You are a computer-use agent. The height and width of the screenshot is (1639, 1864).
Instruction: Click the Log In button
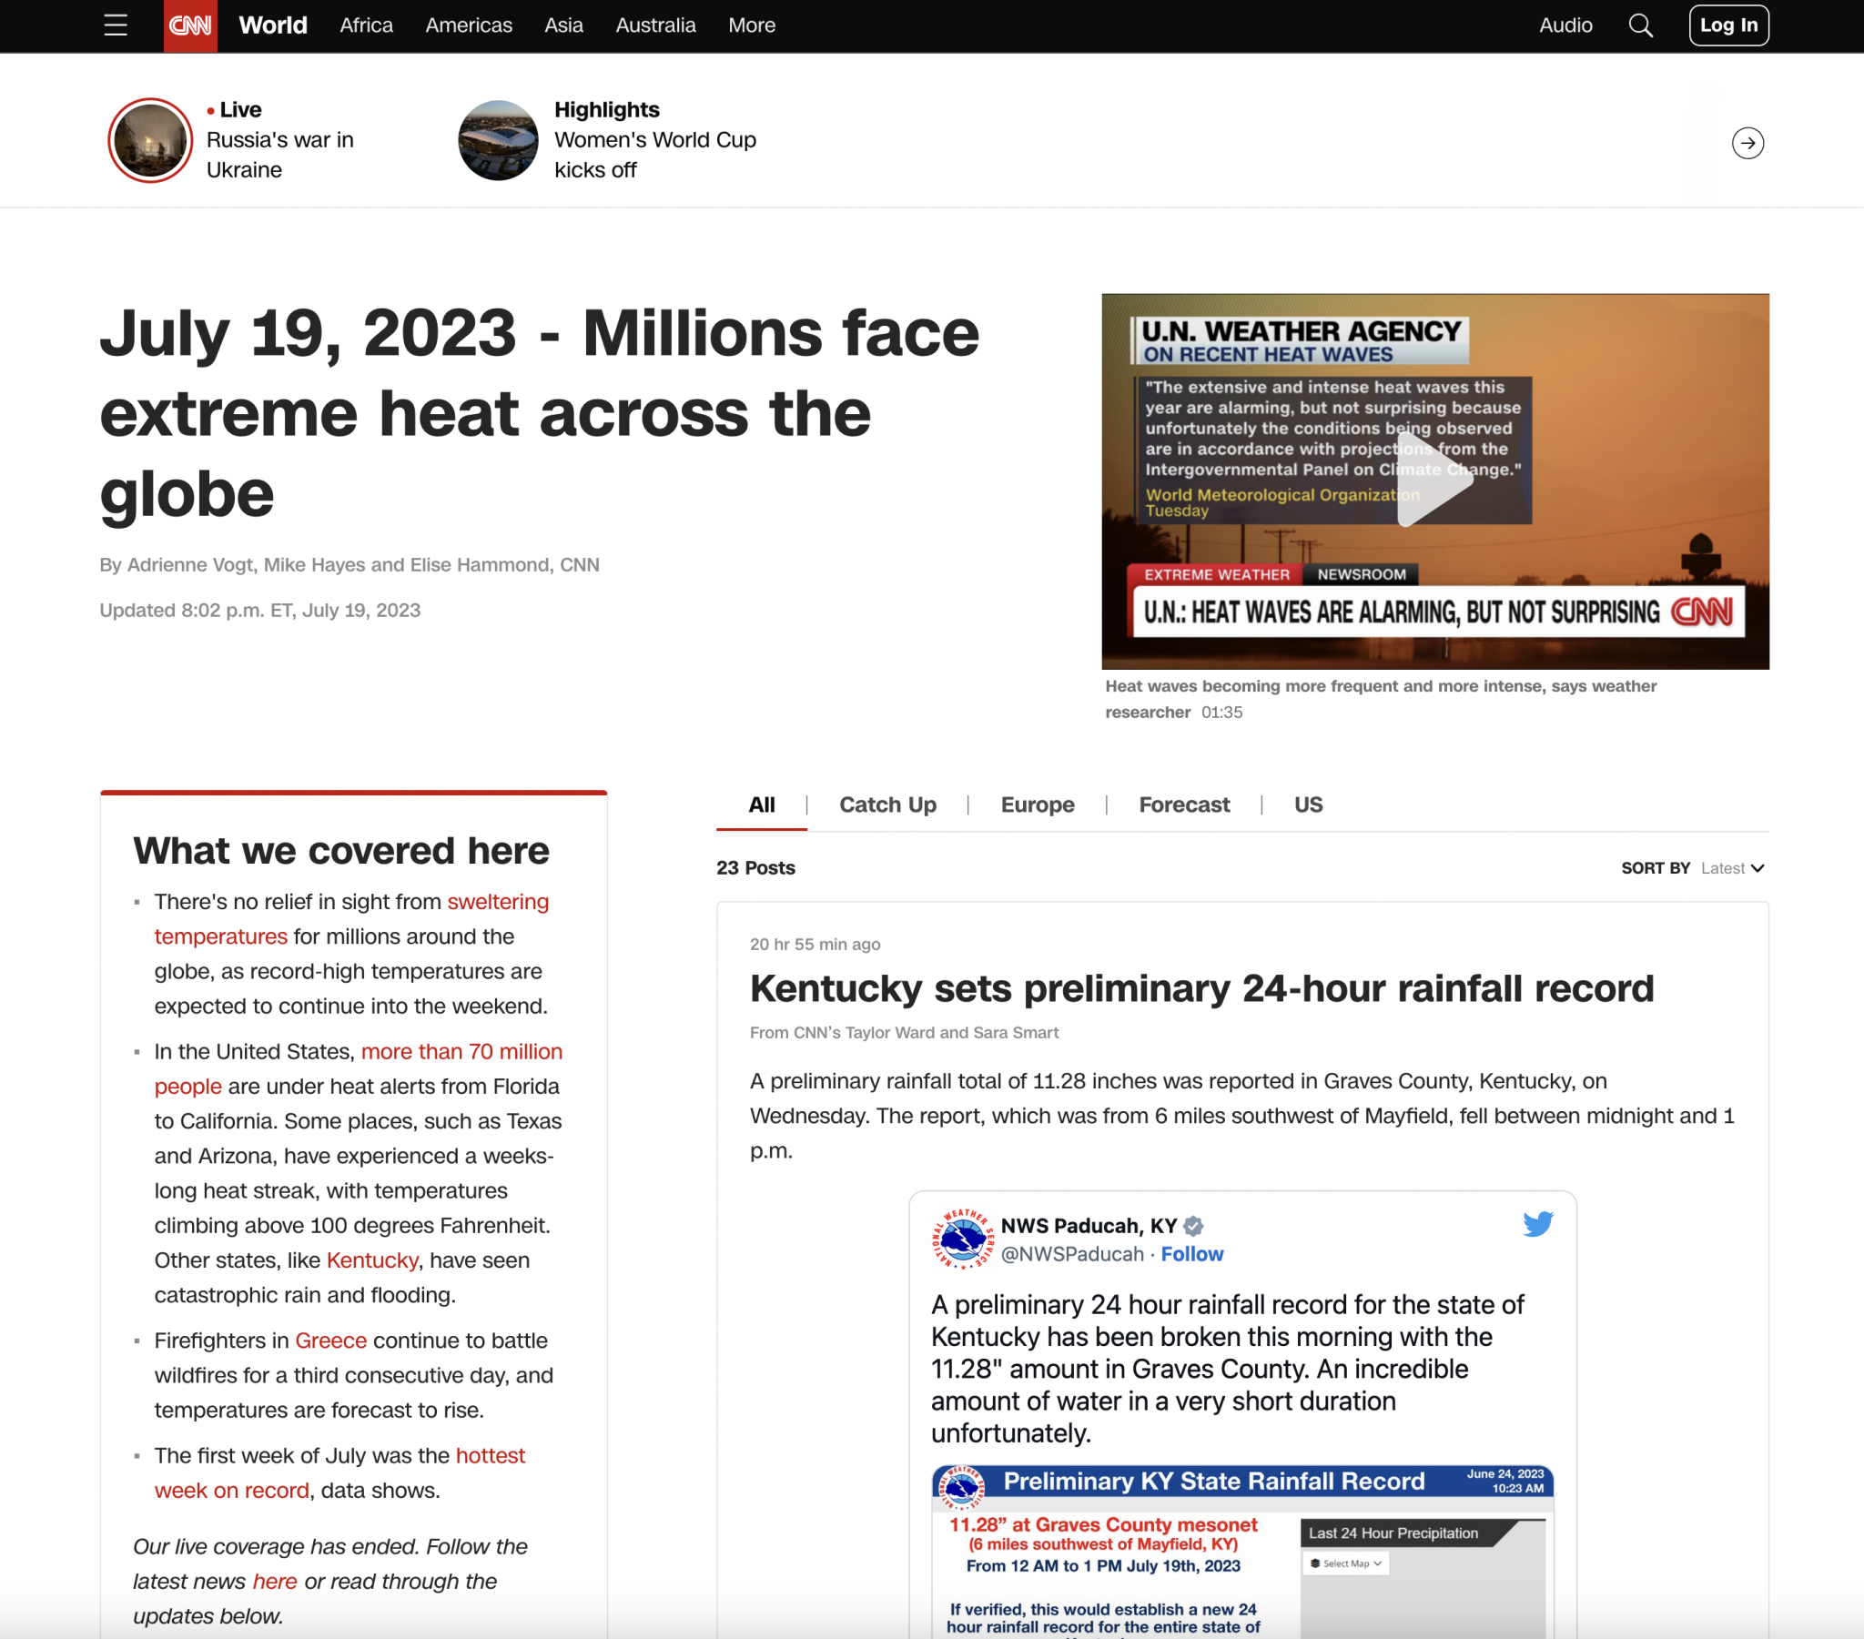pyautogui.click(x=1728, y=25)
